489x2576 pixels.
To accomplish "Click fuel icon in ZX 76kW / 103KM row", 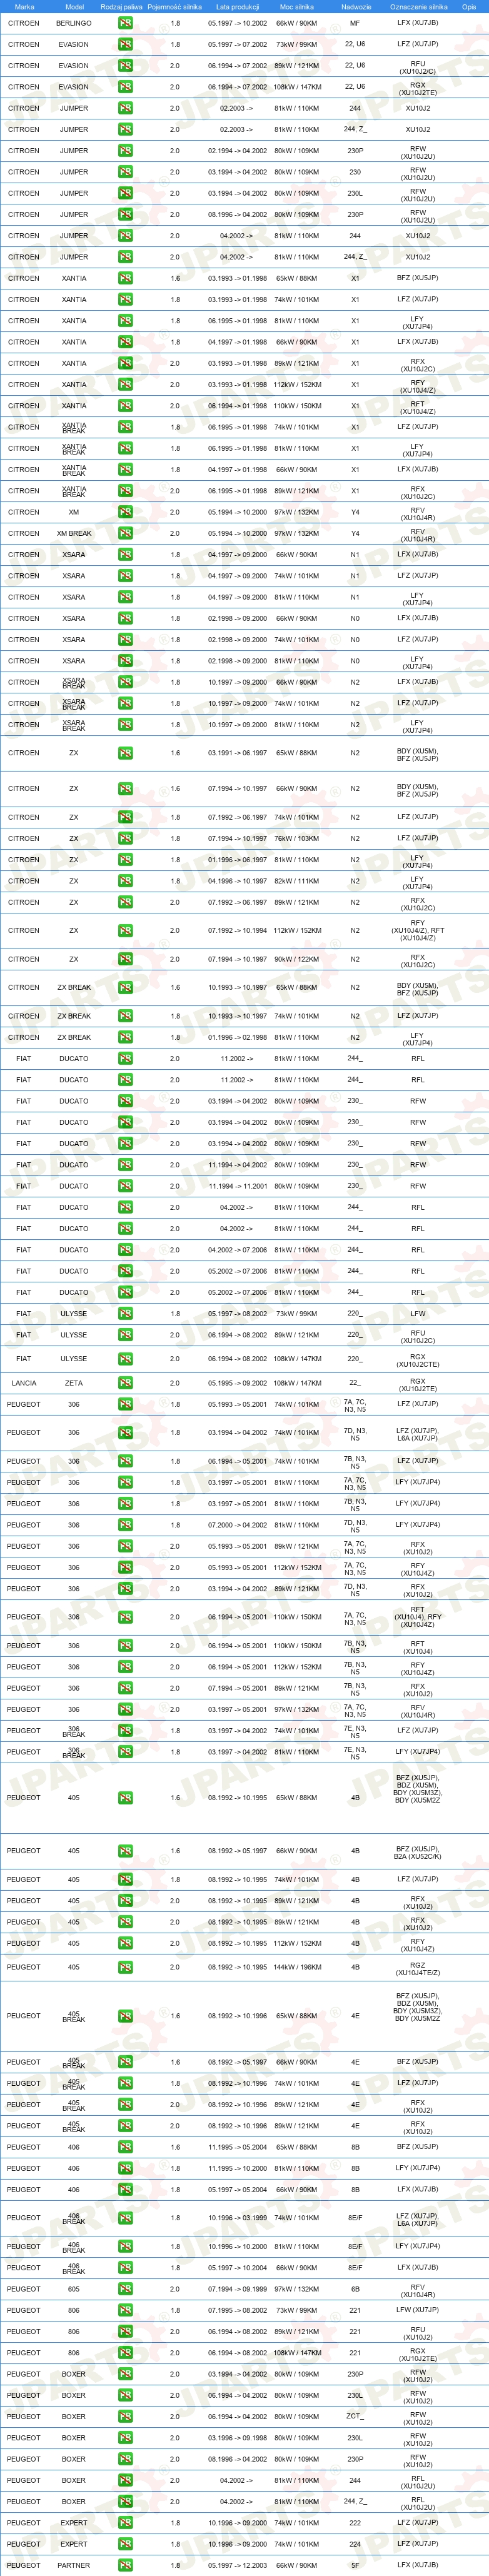I will point(125,839).
